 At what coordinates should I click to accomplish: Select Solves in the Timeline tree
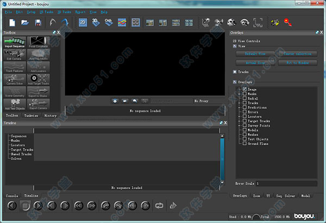[x=16, y=159]
